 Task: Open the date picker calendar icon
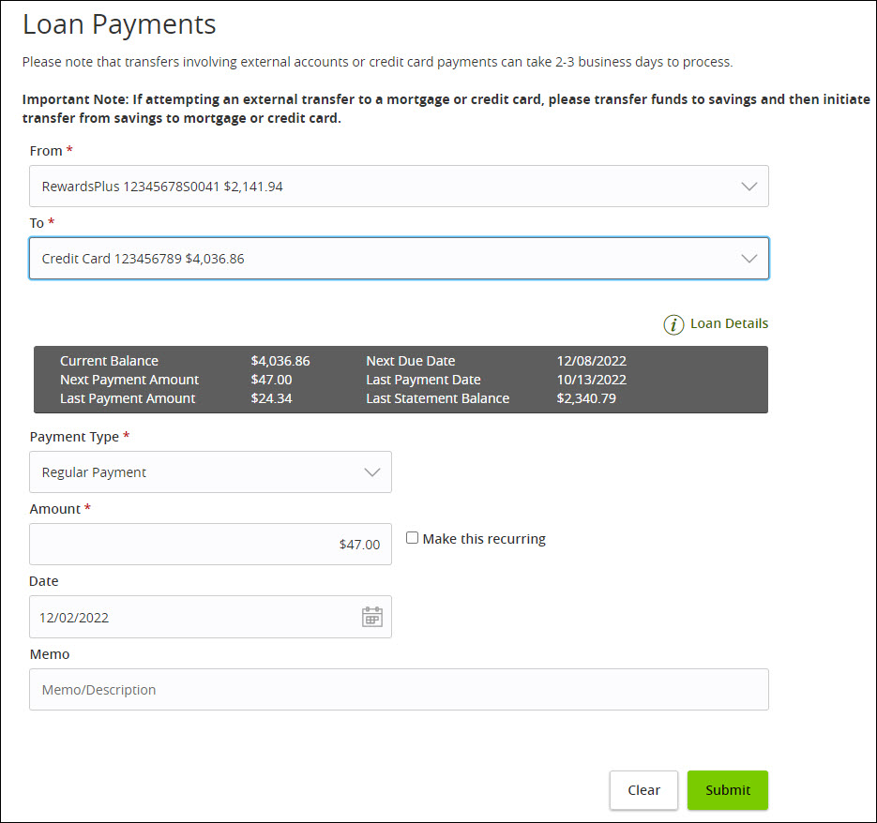372,616
